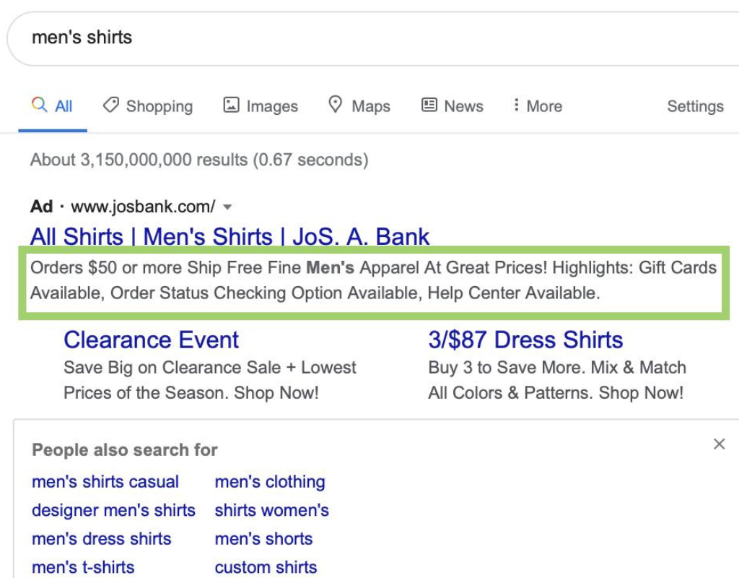
Task: Switch to the Shopping tab
Action: tap(148, 106)
